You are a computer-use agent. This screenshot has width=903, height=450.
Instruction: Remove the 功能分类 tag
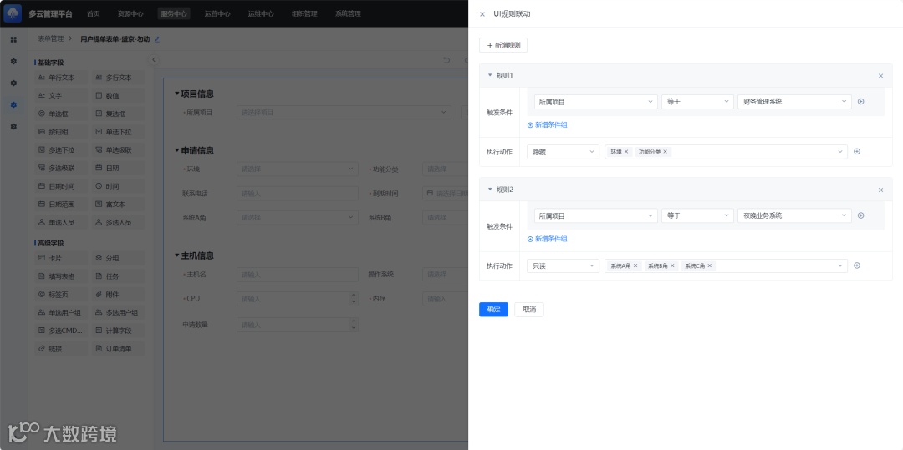pos(666,152)
